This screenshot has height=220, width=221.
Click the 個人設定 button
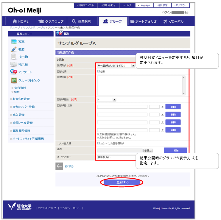click(162, 5)
